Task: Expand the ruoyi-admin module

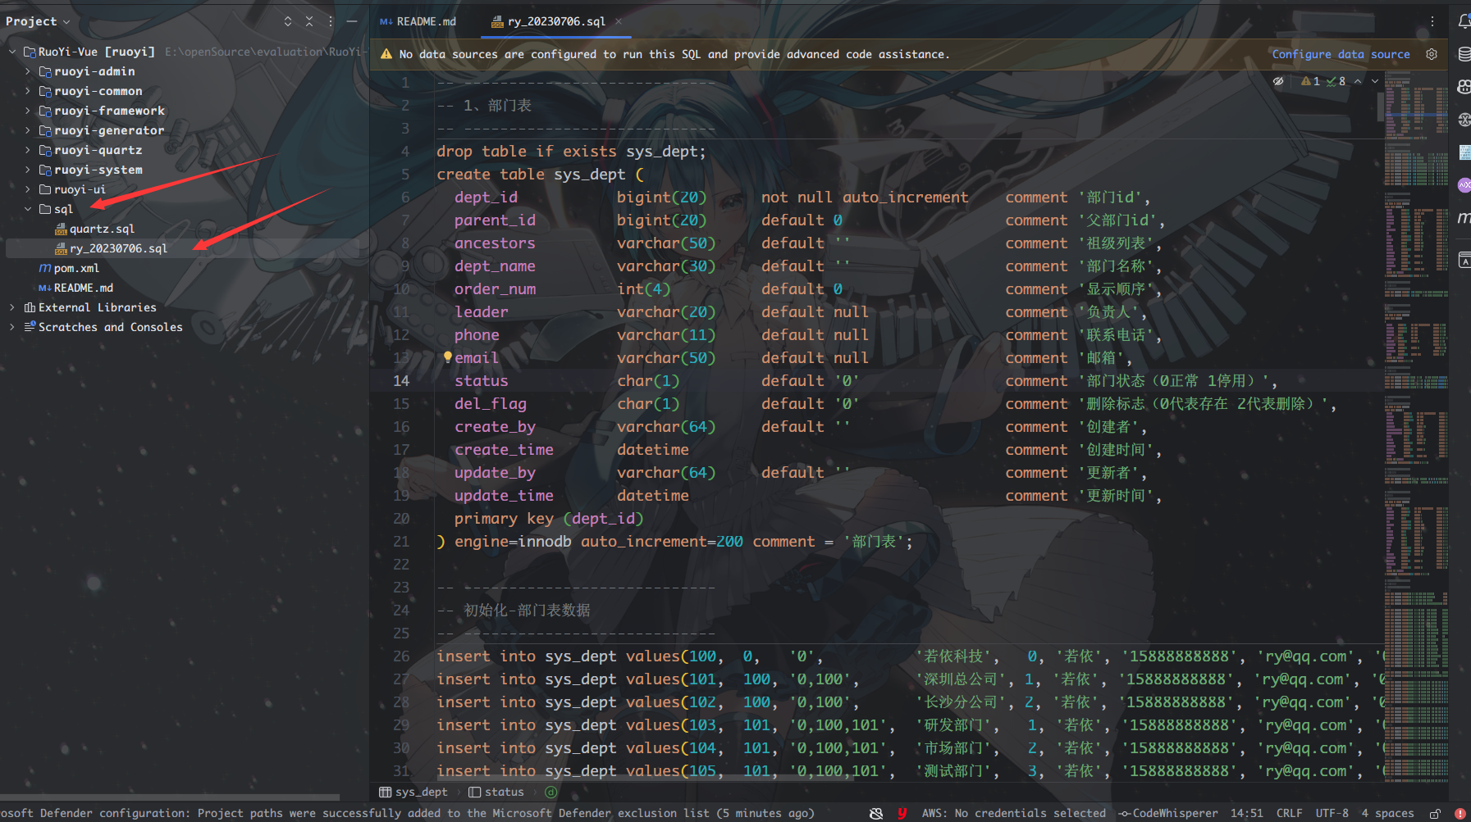Action: coord(28,71)
